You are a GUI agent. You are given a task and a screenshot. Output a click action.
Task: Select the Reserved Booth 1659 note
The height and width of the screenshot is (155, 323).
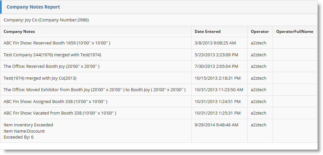pos(57,43)
